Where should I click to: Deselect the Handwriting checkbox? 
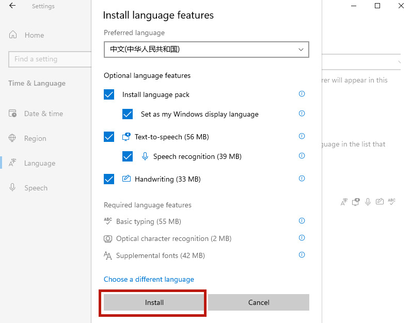coord(109,179)
